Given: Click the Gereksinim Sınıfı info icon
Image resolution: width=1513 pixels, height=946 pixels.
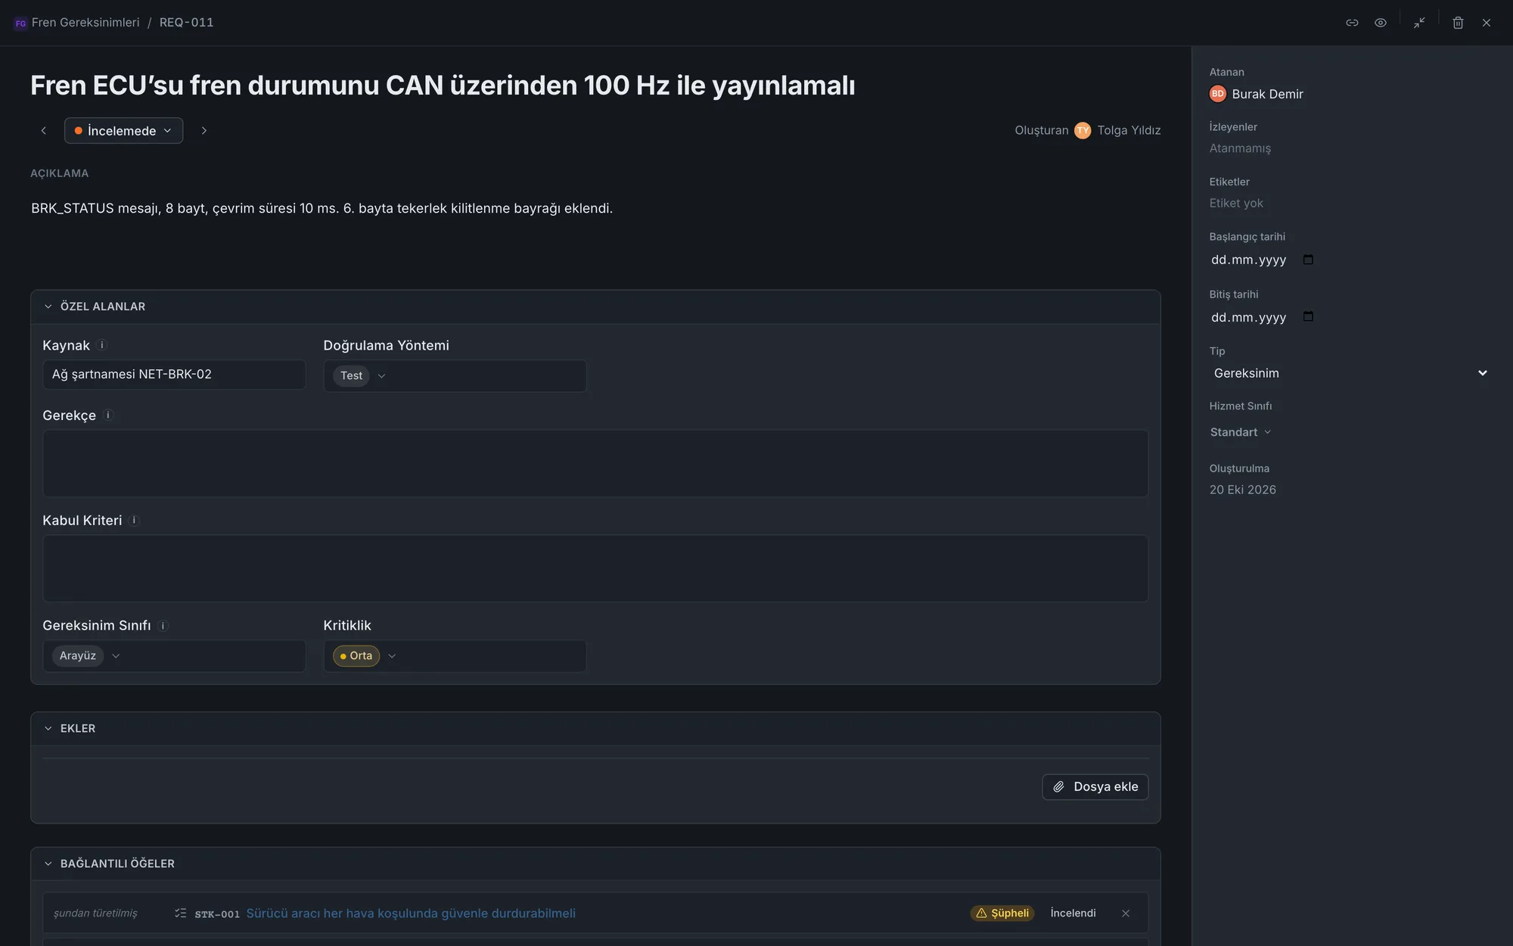Looking at the screenshot, I should [163, 626].
